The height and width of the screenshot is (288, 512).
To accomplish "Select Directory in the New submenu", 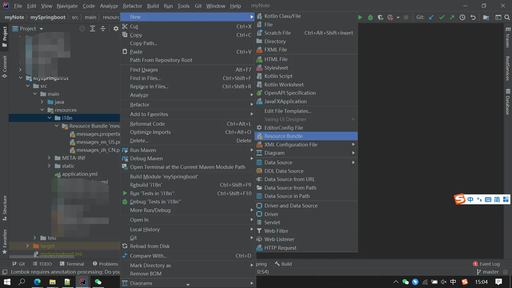I will pyautogui.click(x=306, y=41).
